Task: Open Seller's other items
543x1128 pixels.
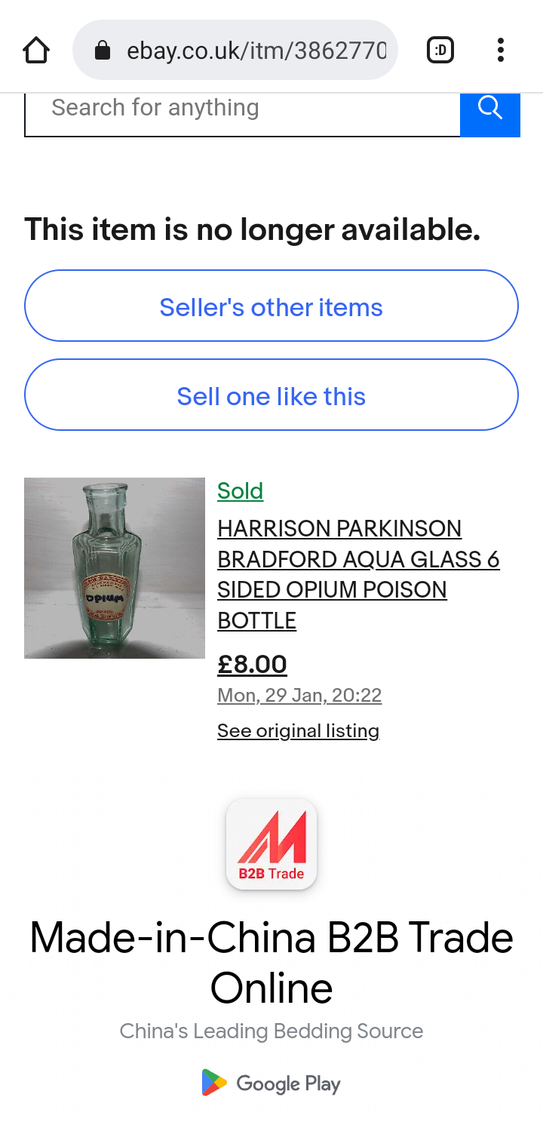Action: [271, 307]
